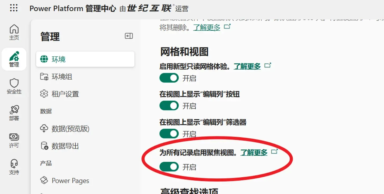384x194 pixels.
Task: Toggle off 在视图上显示编辑列筛选器
Action: pyautogui.click(x=169, y=134)
